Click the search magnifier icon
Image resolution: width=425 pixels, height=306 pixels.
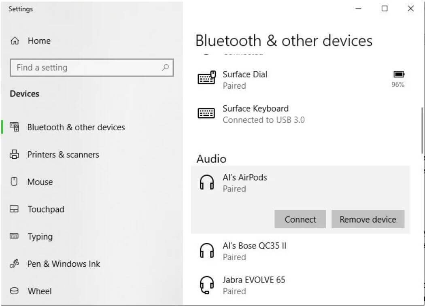point(165,68)
